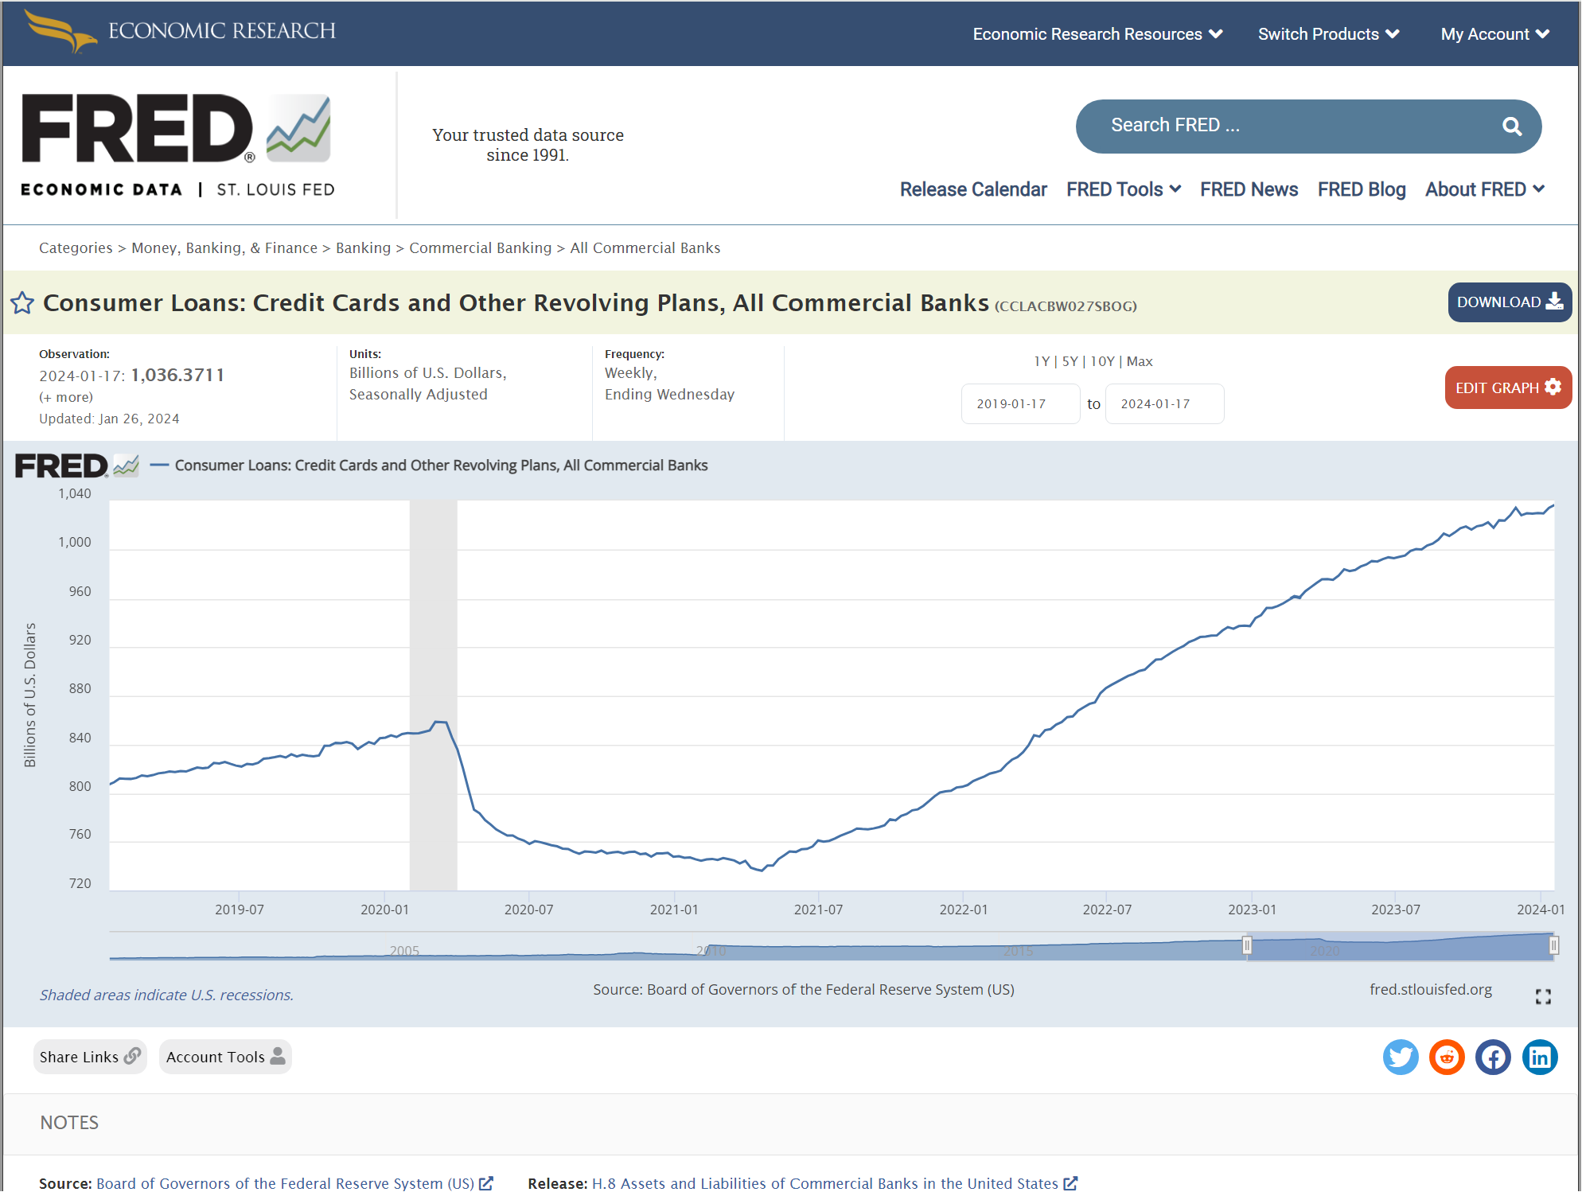The image size is (1582, 1192).
Task: Click right handle of the range slider
Action: click(1553, 945)
